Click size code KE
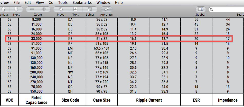The height and width of the screenshot is (107, 244). (70, 39)
